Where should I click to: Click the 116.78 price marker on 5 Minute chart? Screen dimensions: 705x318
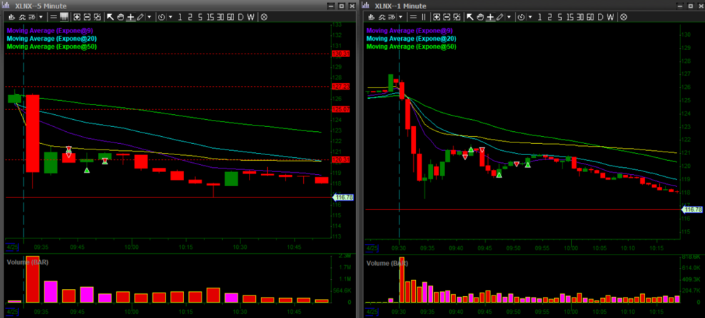point(341,198)
